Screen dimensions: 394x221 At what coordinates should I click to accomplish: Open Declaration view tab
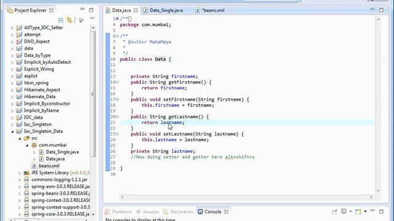pyautogui.click(x=179, y=212)
